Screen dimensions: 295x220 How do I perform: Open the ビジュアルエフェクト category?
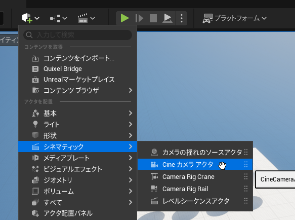[77, 169]
